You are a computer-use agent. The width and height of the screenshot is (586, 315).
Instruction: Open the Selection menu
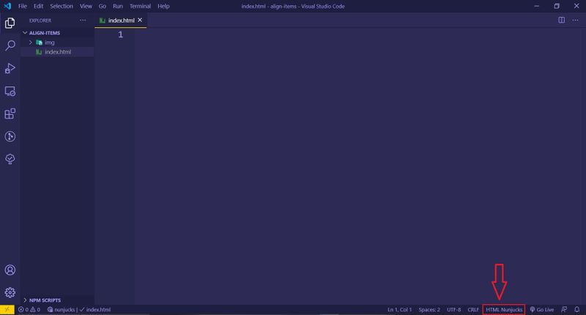coord(62,6)
